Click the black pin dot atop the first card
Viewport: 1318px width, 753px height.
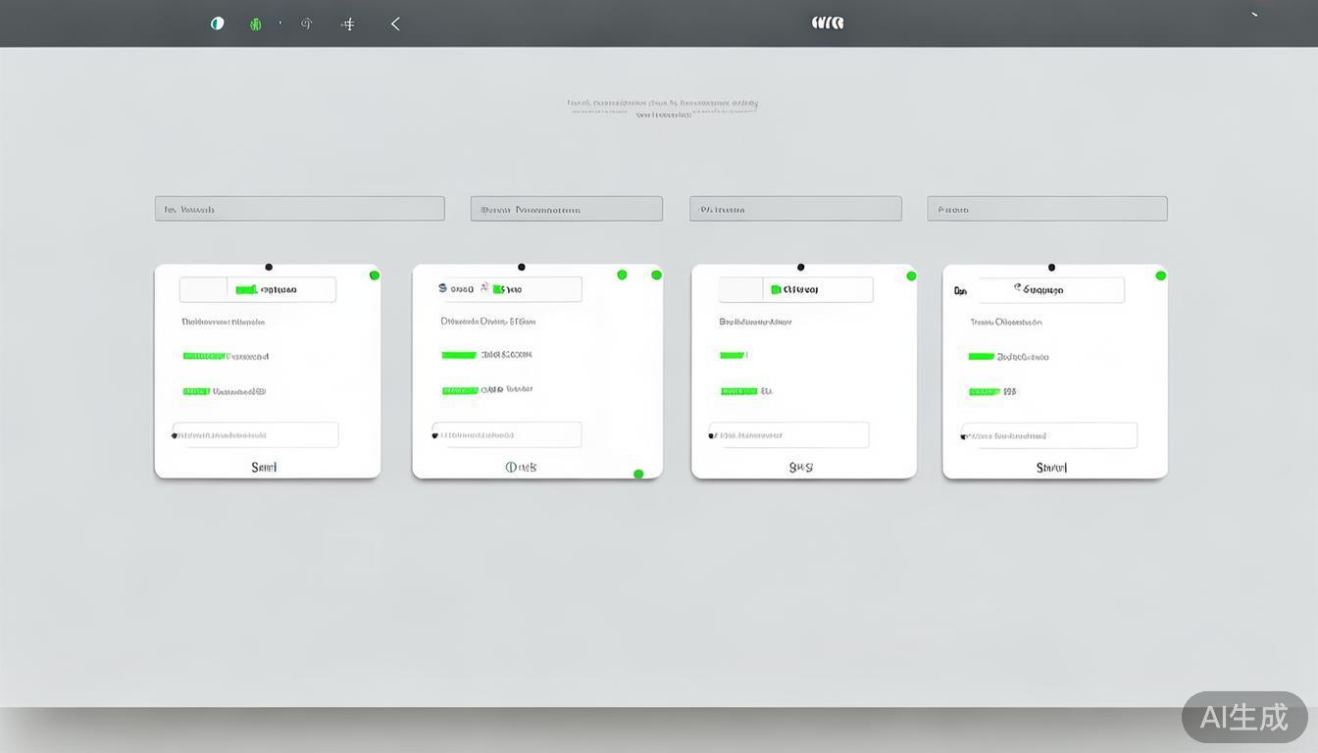pyautogui.click(x=269, y=267)
